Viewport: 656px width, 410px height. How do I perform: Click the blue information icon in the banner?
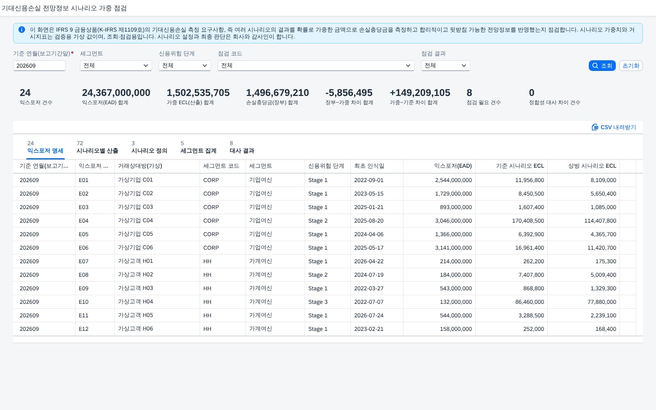point(22,30)
